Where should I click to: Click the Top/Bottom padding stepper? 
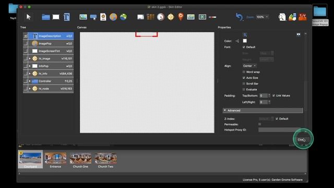click(x=269, y=96)
